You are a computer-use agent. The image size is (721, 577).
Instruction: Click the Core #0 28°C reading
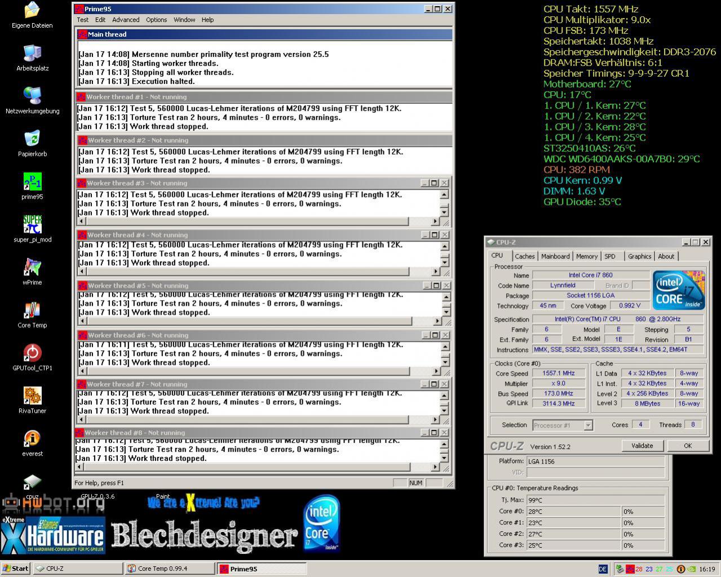coord(574,512)
